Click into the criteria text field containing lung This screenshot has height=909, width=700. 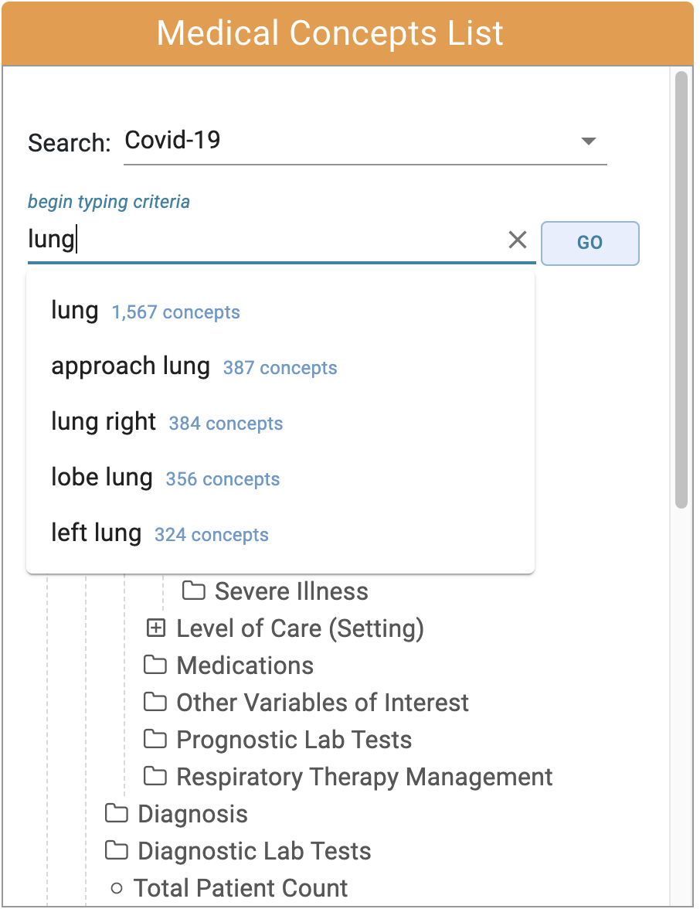[263, 240]
